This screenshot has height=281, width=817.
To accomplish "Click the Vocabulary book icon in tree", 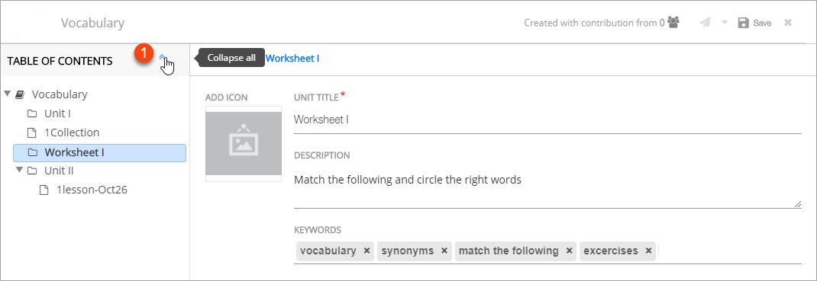I will [20, 94].
